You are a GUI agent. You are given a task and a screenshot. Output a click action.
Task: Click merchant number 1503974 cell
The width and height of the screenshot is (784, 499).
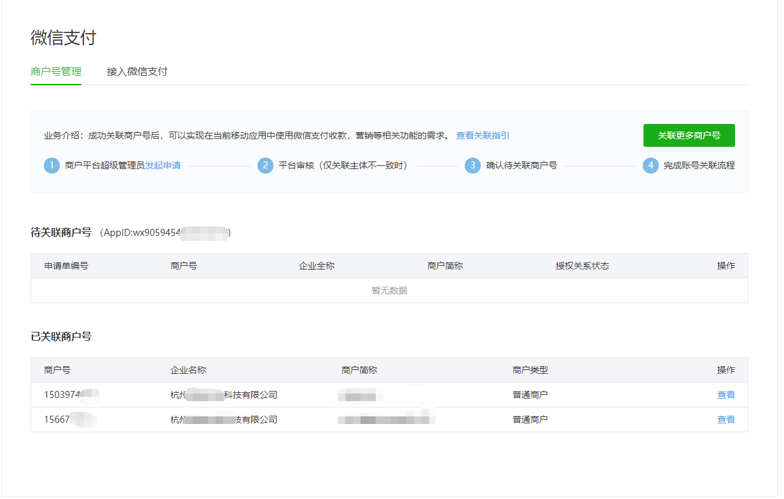71,395
